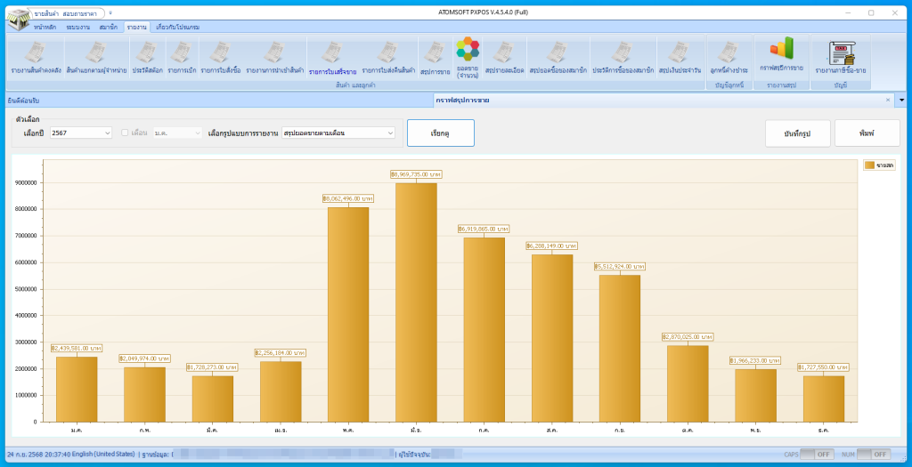Switch to the ยินดีต้อนรับ document tab
Screen dimensions: 912x467
coord(25,101)
